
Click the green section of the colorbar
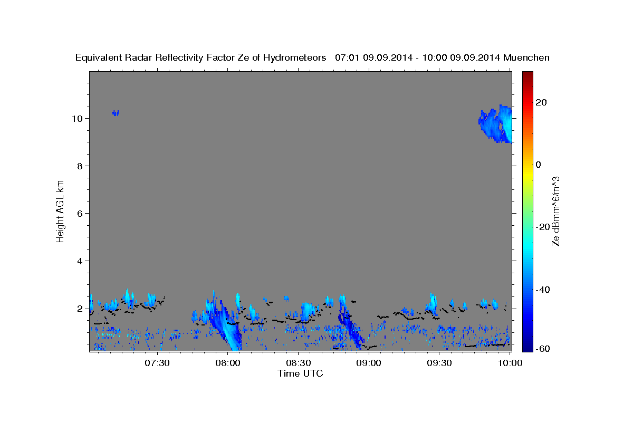(528, 211)
